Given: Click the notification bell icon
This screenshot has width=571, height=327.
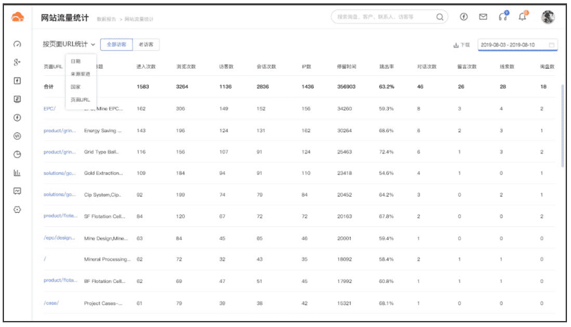Looking at the screenshot, I should [524, 17].
